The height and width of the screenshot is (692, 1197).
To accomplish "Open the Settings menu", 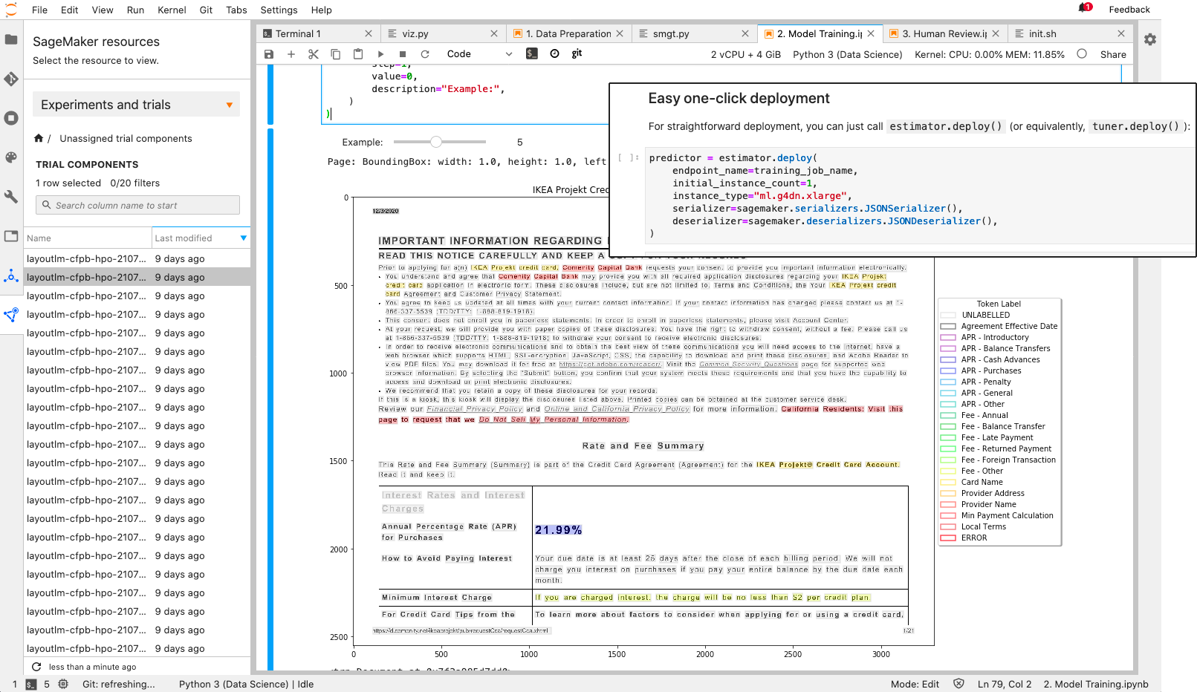I will tap(279, 10).
